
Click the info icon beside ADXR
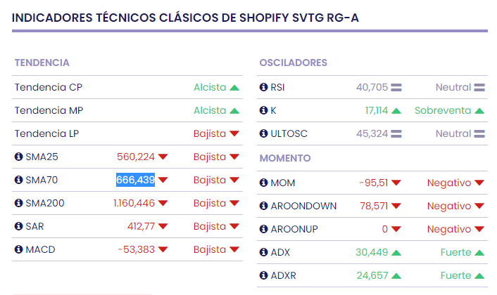pyautogui.click(x=264, y=275)
